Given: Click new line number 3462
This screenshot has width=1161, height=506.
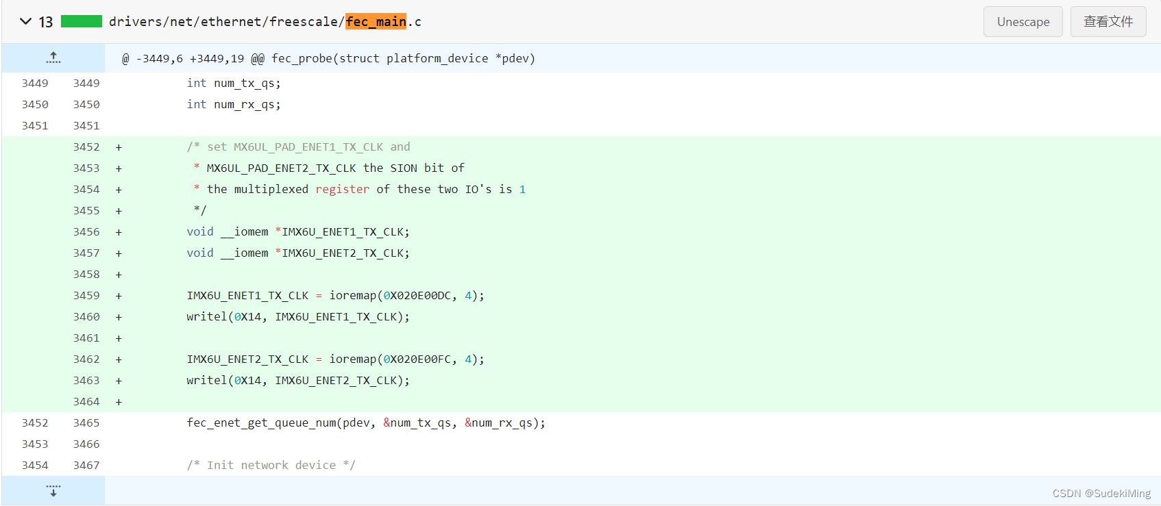Looking at the screenshot, I should [86, 359].
